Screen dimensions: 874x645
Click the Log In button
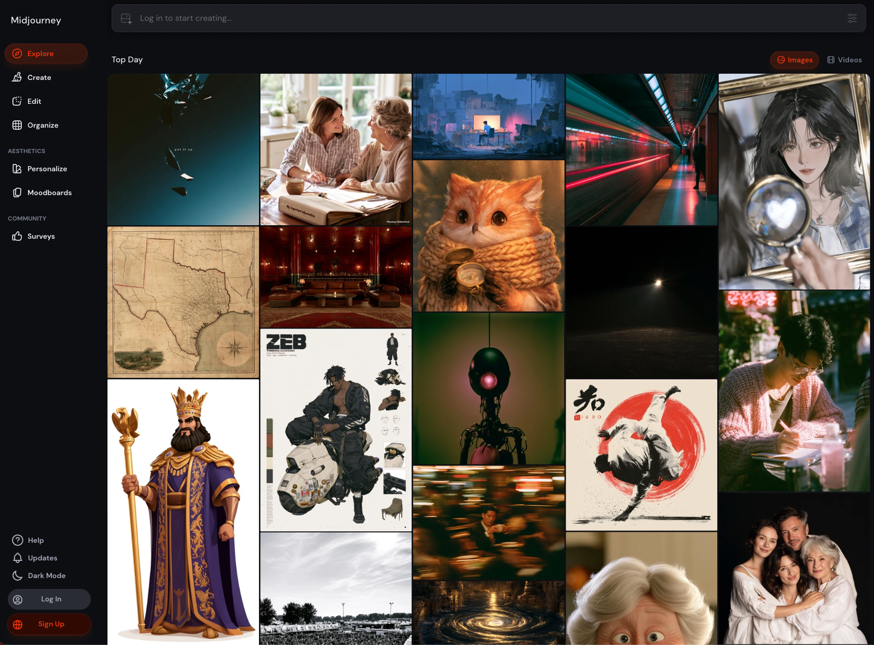coord(49,599)
